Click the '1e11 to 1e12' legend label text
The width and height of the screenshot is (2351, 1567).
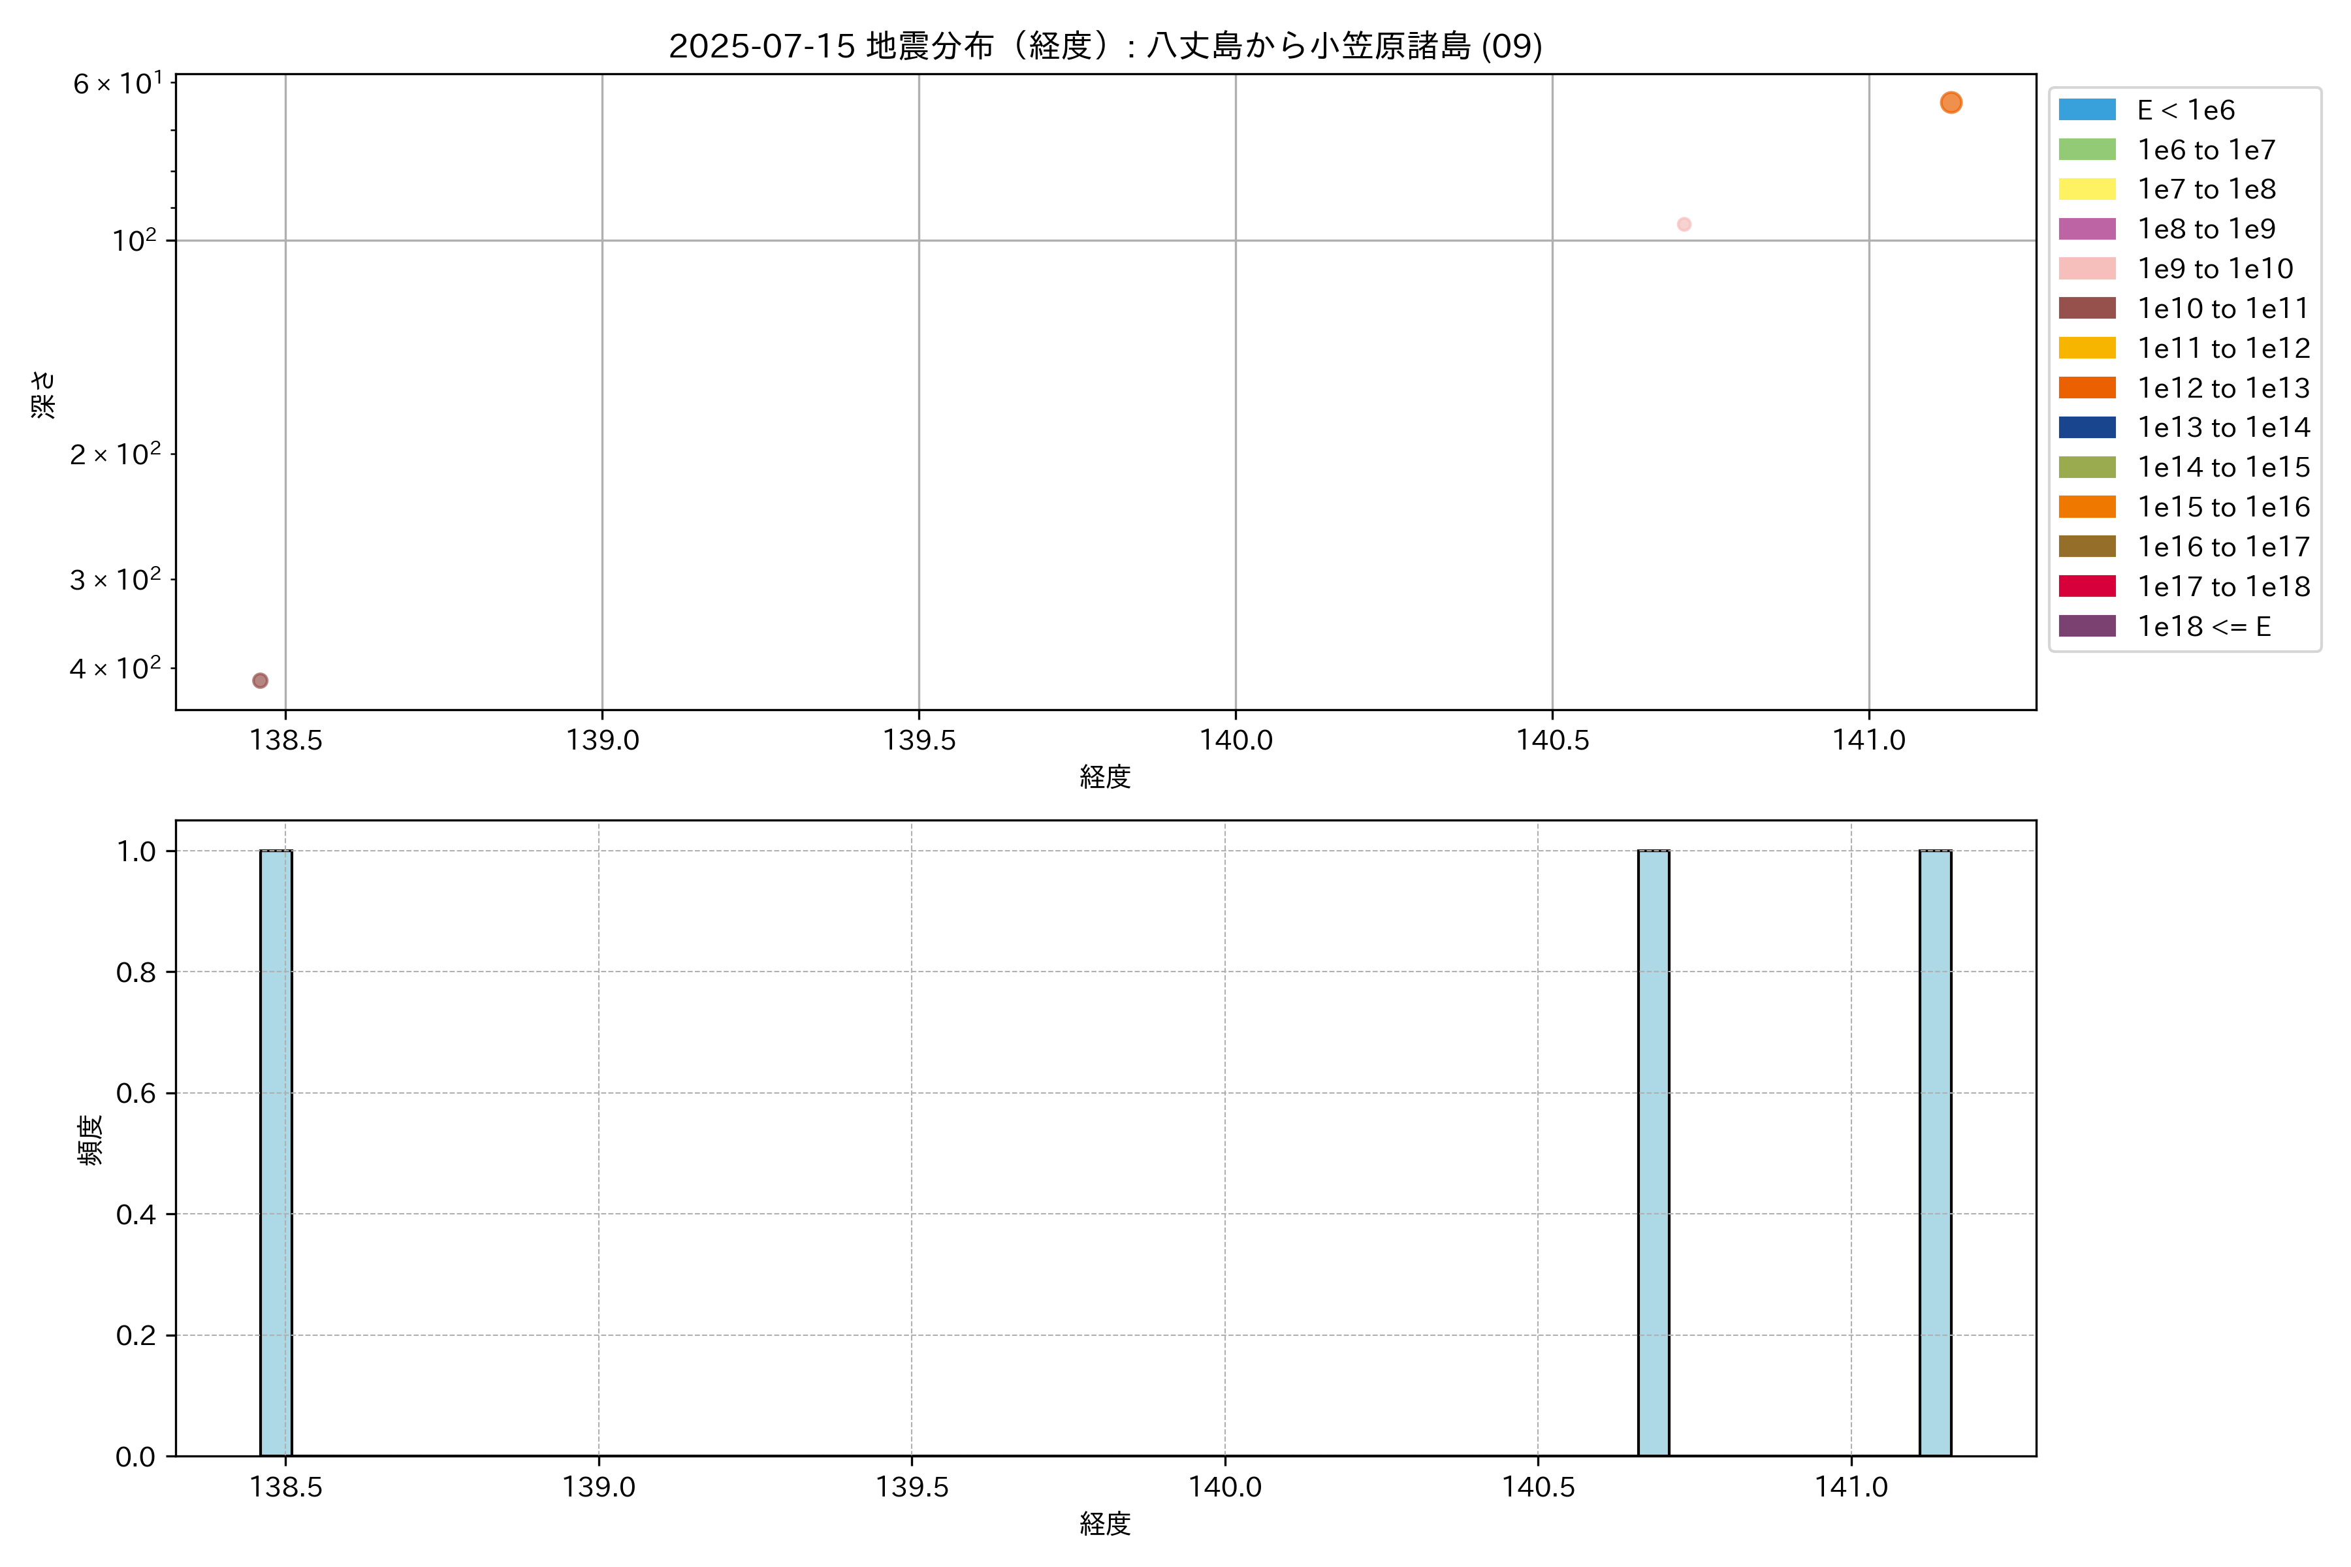pos(2223,349)
